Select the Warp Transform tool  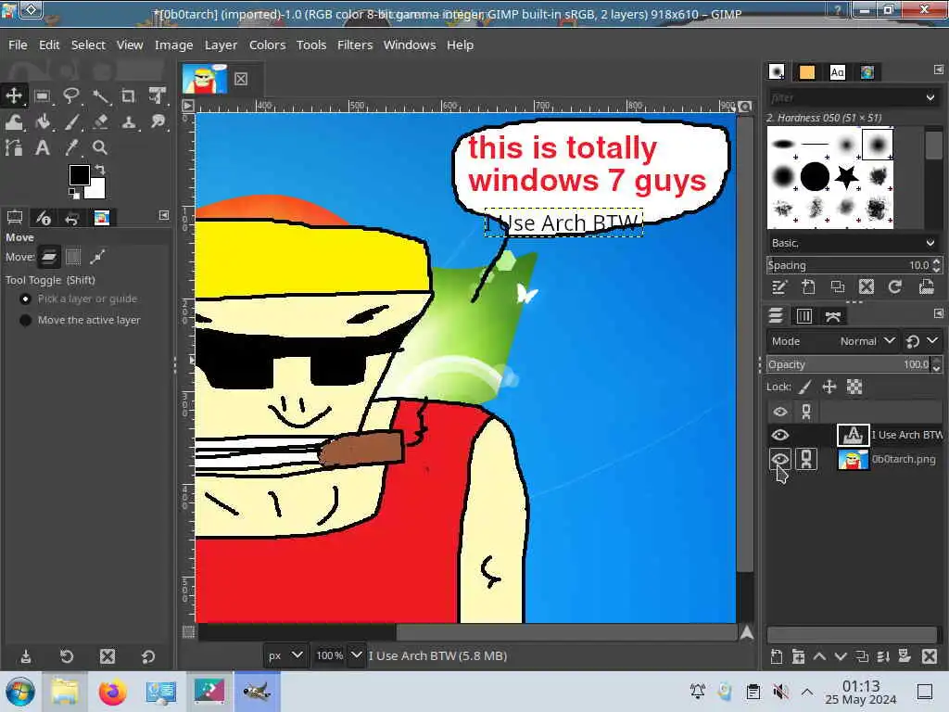[14, 122]
